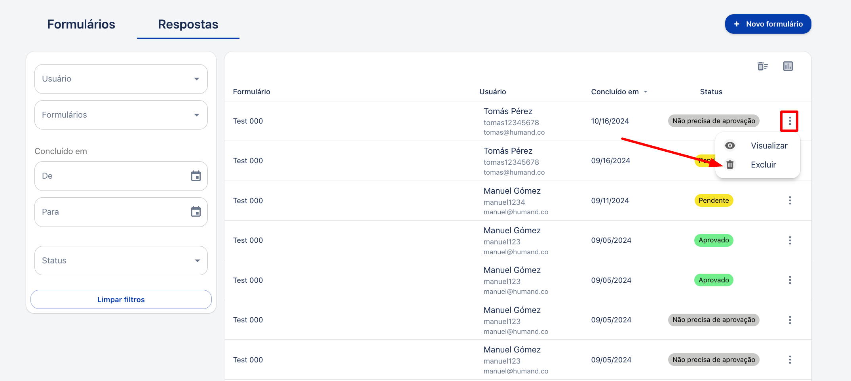Click the eye icon next to Visualizar
The height and width of the screenshot is (381, 851).
(730, 146)
